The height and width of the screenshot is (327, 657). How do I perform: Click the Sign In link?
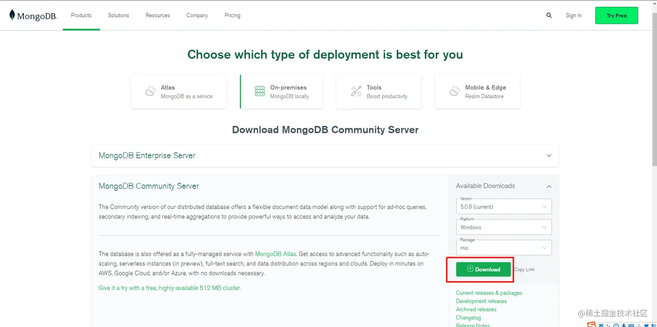[x=574, y=15]
